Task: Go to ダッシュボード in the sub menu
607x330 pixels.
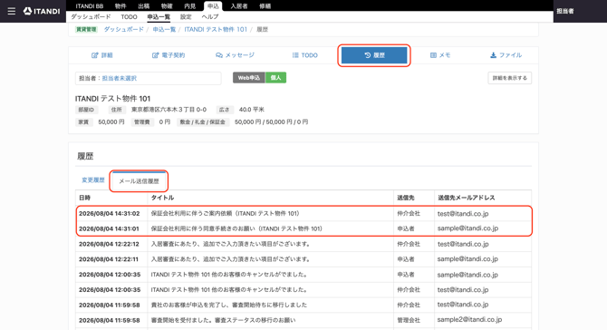Action: pyautogui.click(x=91, y=16)
